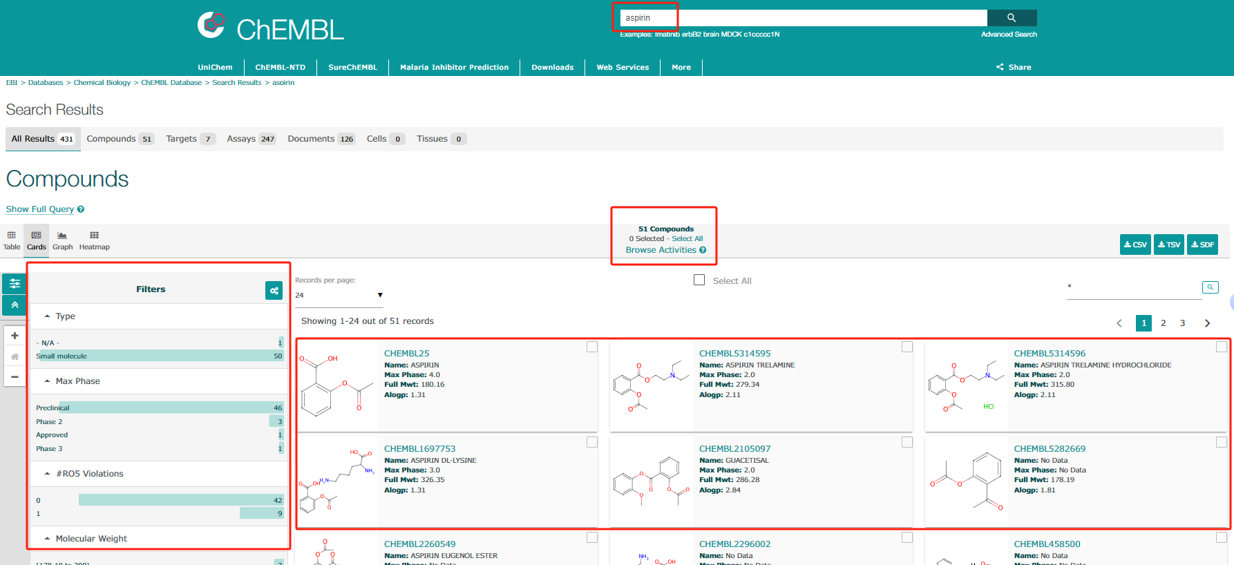
Task: Click structure image of CHEMBL5282669
Action: point(967,481)
